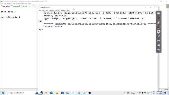Open Shell menu in IDLE Shell window
Image resolution: width=169 pixels, height=95 pixels.
click(47, 10)
